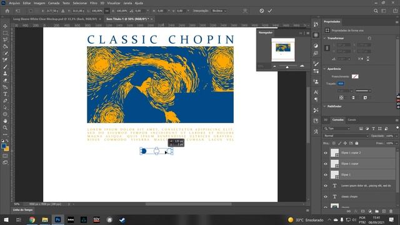Select the Horizontal Type tool
400x225 pixels.
pyautogui.click(x=5, y=94)
